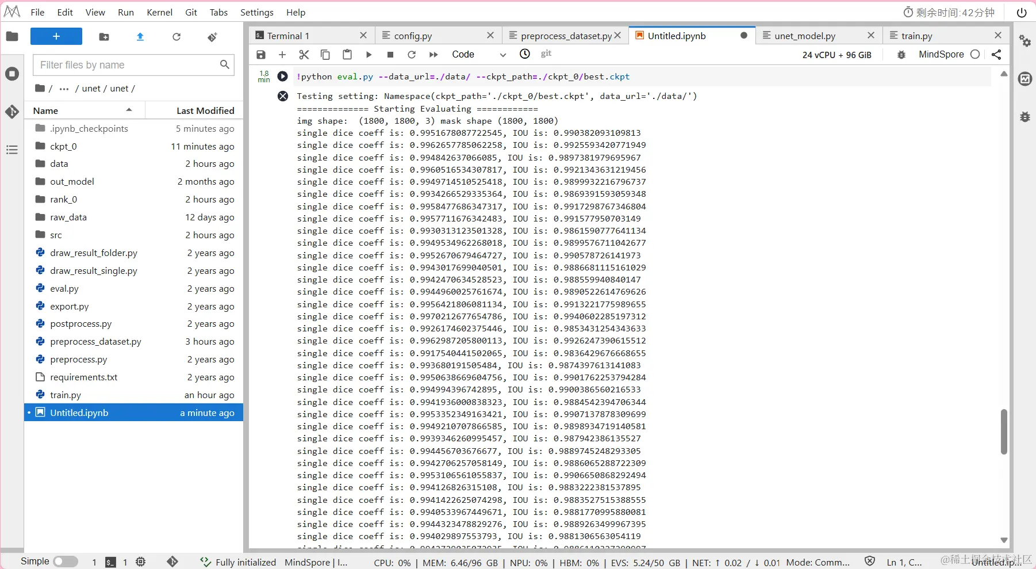Open the Git sidebar panel
Viewport: 1036px width, 569px height.
click(12, 112)
